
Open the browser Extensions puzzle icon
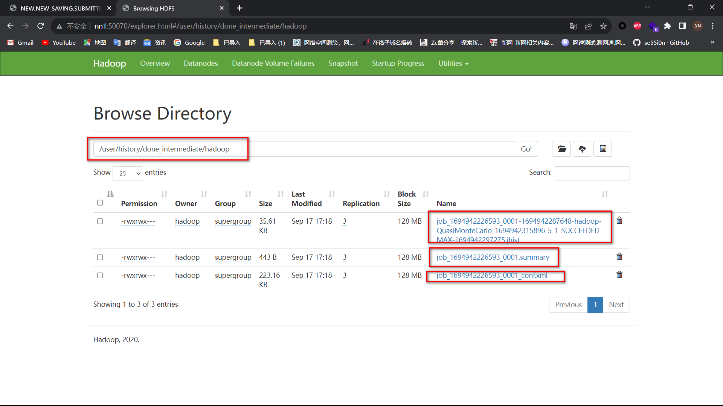coord(667,26)
